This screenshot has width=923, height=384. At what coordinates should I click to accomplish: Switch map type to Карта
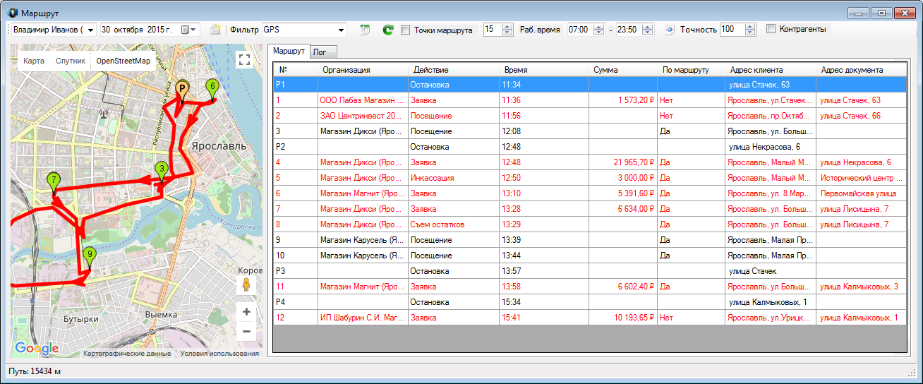point(33,61)
